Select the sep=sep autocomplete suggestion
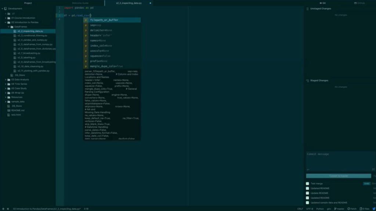 click(95, 25)
